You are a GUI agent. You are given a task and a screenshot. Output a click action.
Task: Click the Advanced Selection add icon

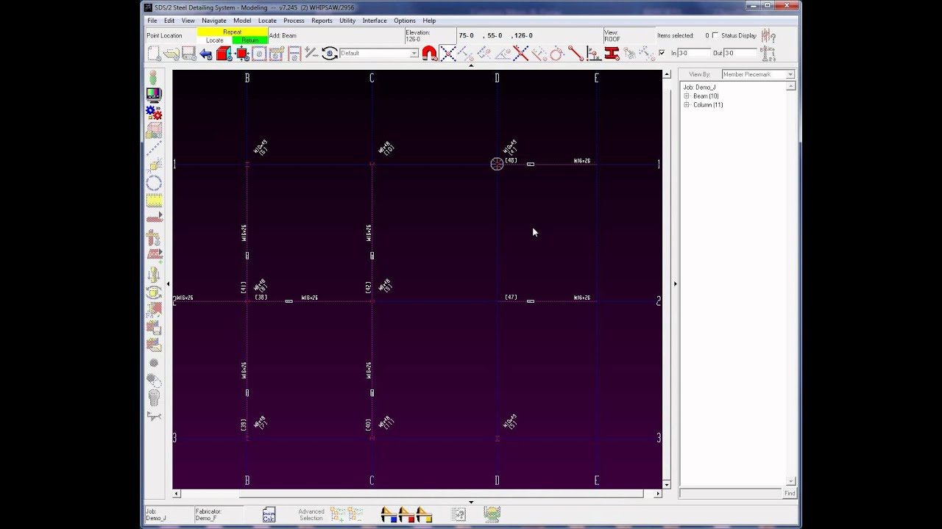pos(337,515)
